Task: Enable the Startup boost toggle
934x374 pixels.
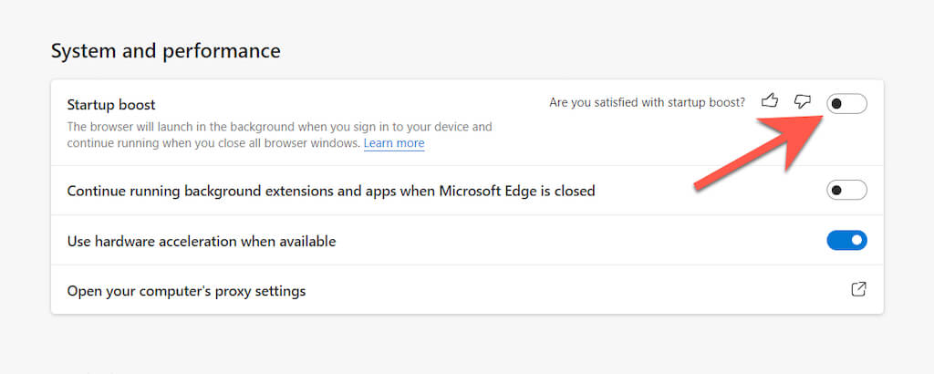Action: (846, 104)
